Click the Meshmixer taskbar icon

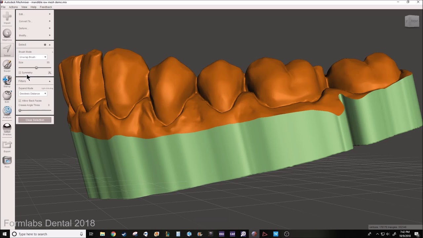pyautogui.click(x=254, y=234)
